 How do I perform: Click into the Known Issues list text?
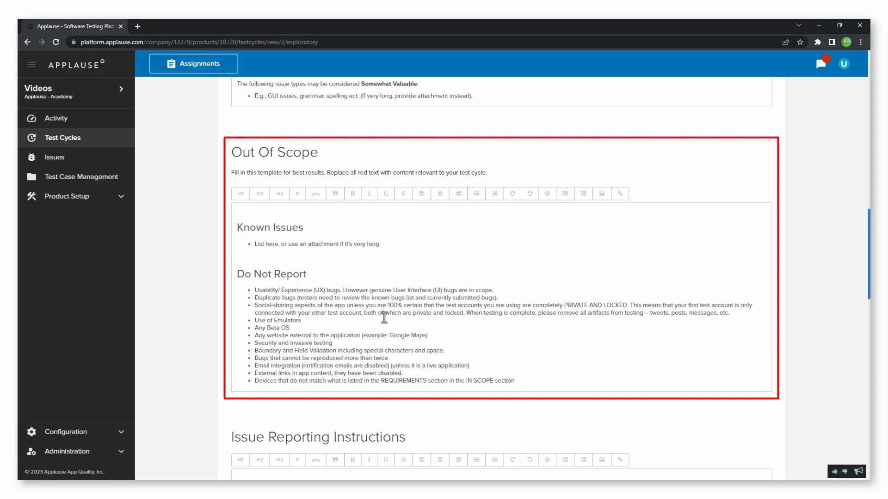tap(316, 244)
